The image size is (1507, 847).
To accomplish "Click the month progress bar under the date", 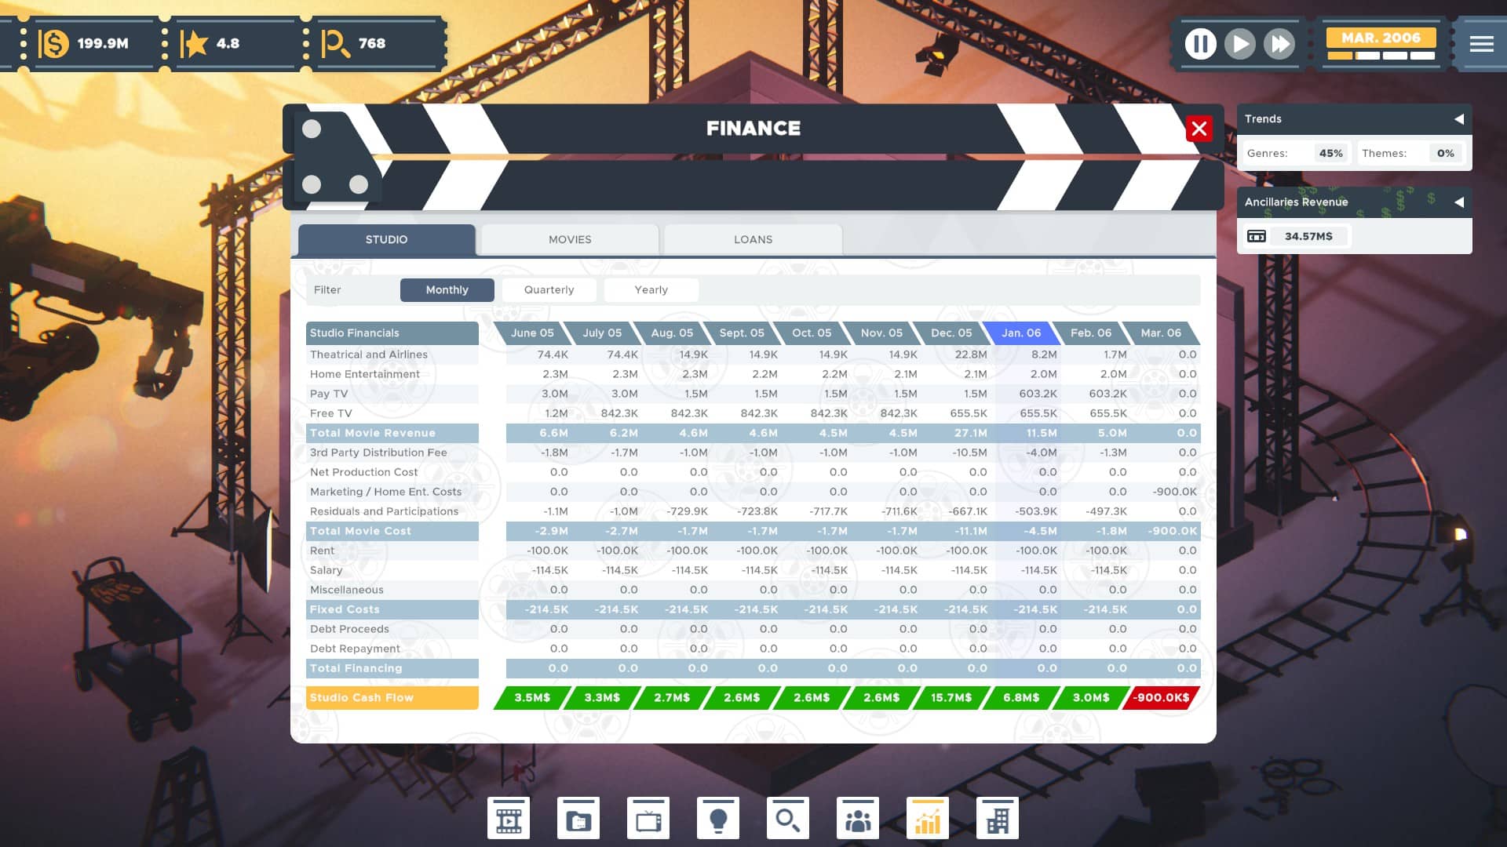I will (x=1381, y=56).
